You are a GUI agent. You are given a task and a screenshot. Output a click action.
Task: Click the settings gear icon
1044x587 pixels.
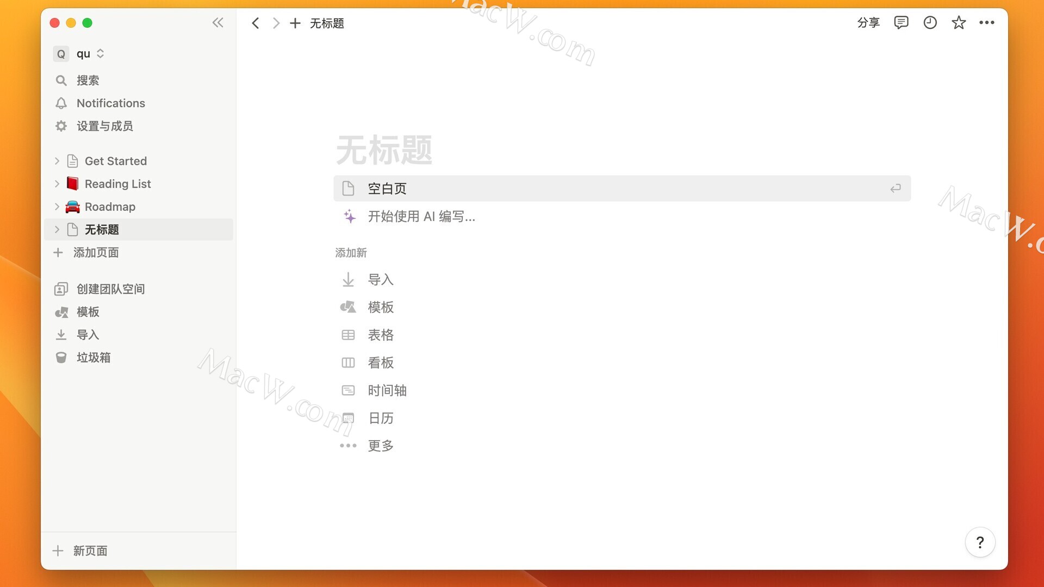(61, 126)
